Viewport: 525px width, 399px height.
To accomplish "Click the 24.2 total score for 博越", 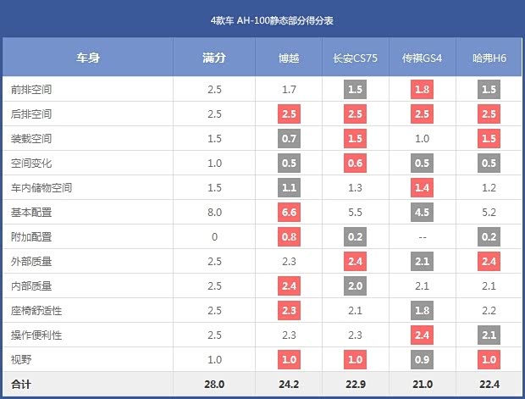I will pos(289,385).
